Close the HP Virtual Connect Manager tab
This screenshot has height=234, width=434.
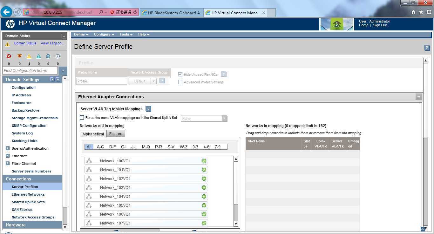click(x=264, y=13)
